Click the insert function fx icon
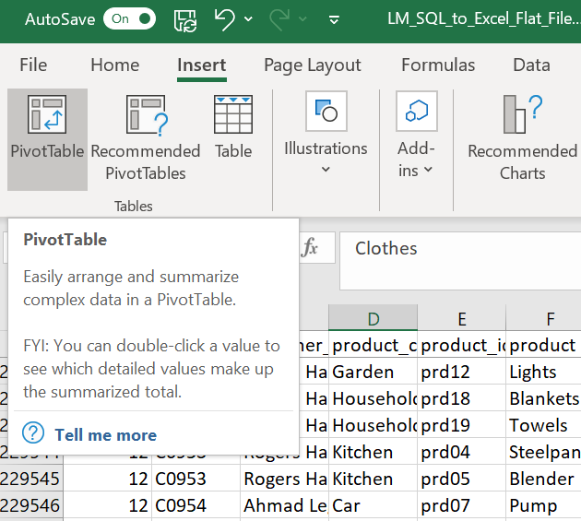Screen dimensions: 581x521 pyautogui.click(x=310, y=248)
